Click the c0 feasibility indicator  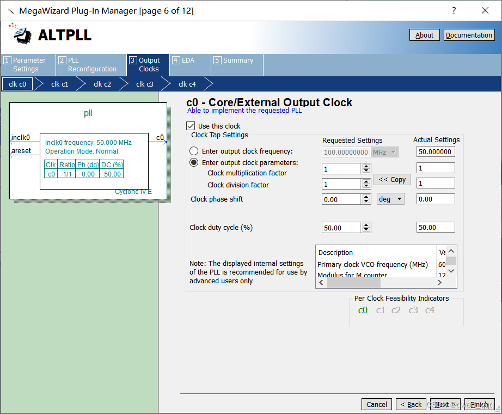[x=363, y=310]
